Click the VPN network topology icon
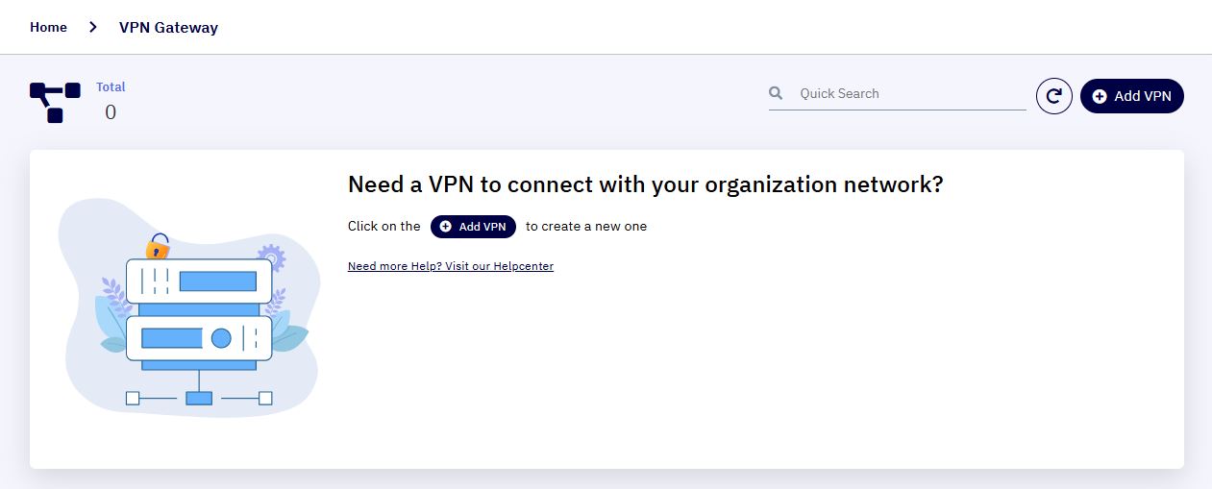 pyautogui.click(x=55, y=102)
